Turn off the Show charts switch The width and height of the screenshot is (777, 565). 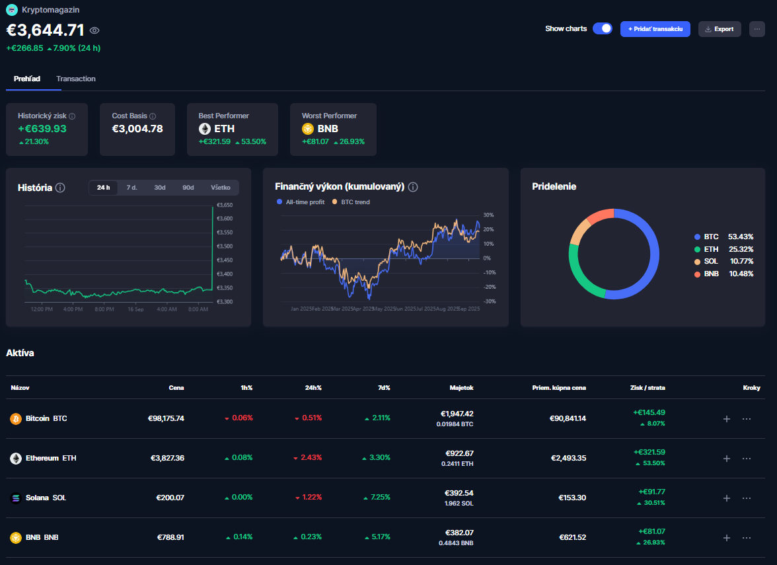point(602,28)
